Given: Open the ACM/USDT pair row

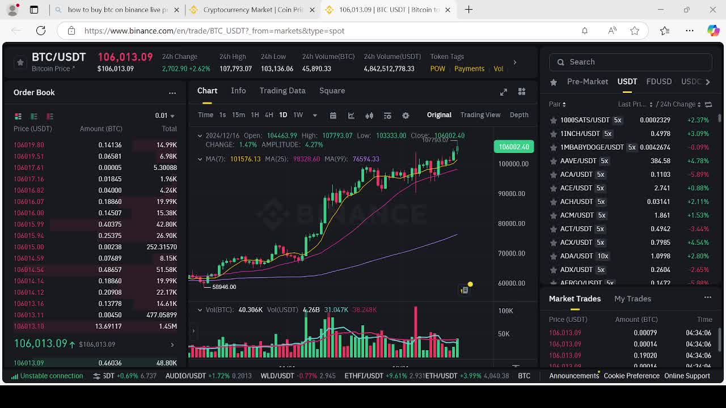Looking at the screenshot, I should 630,215.
